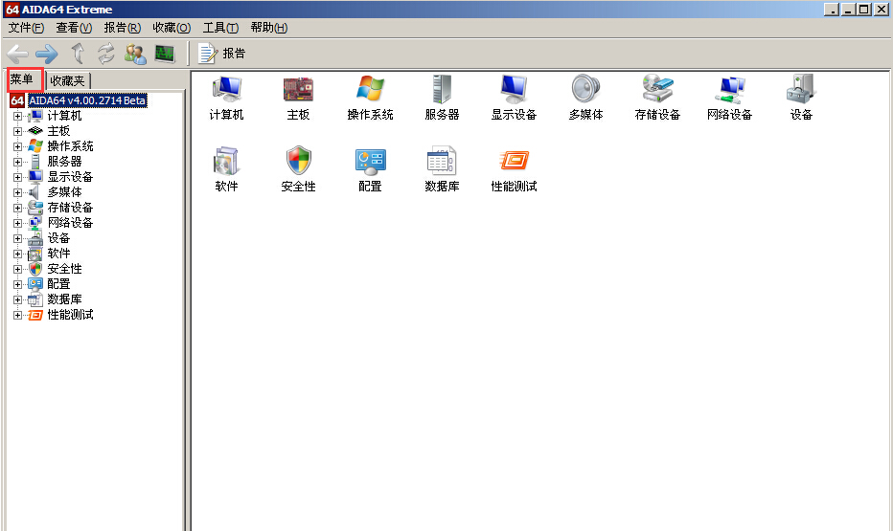This screenshot has width=893, height=531.
Task: Open the 文件(F) menu
Action: click(x=26, y=28)
